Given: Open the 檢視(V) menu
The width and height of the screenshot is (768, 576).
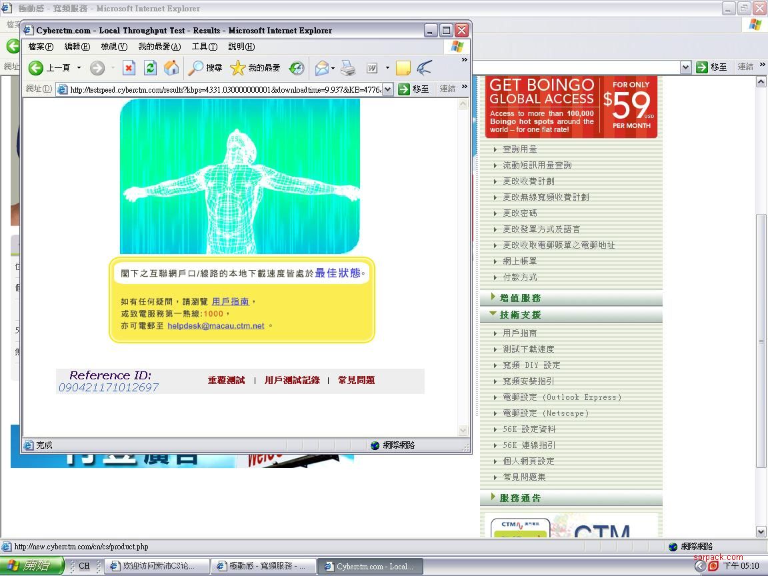Looking at the screenshot, I should [x=113, y=47].
